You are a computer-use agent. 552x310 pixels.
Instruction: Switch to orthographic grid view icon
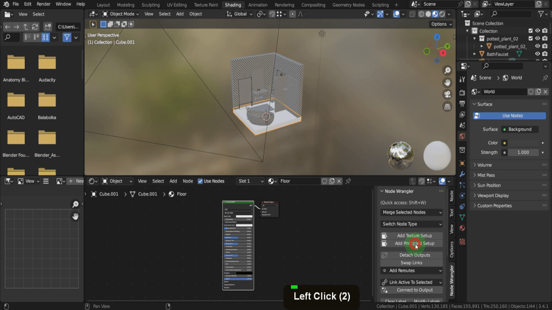pos(447,107)
